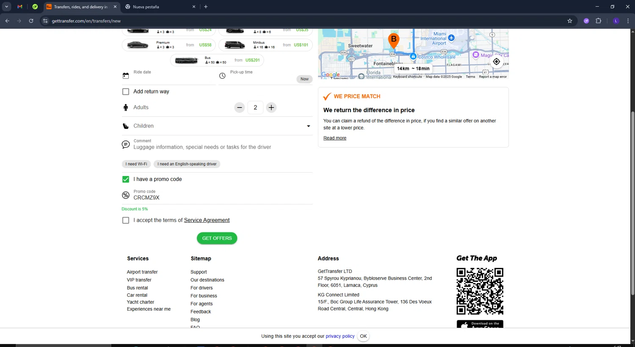This screenshot has width=635, height=347.
Task: Open VIP transfer service link
Action: point(139,280)
